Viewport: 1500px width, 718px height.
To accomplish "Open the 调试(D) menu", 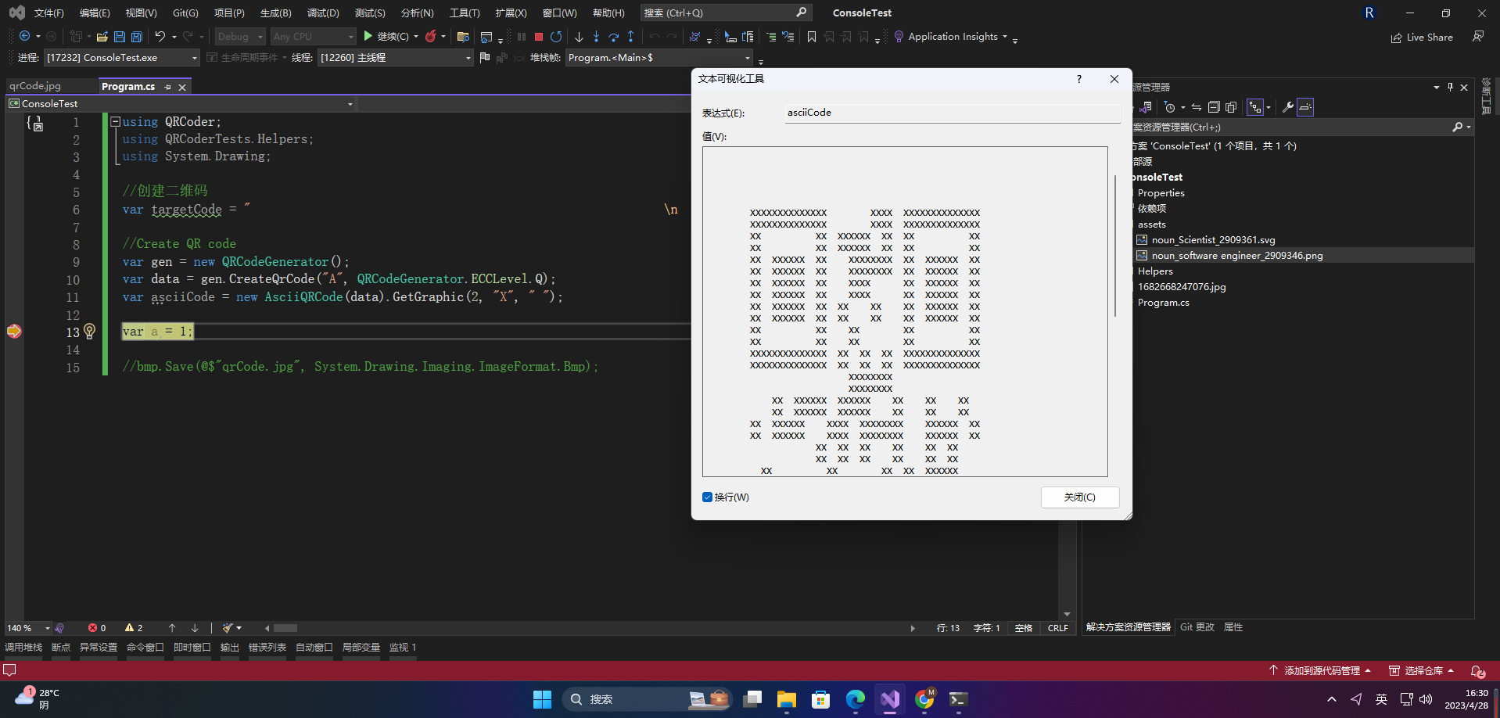I will [323, 13].
